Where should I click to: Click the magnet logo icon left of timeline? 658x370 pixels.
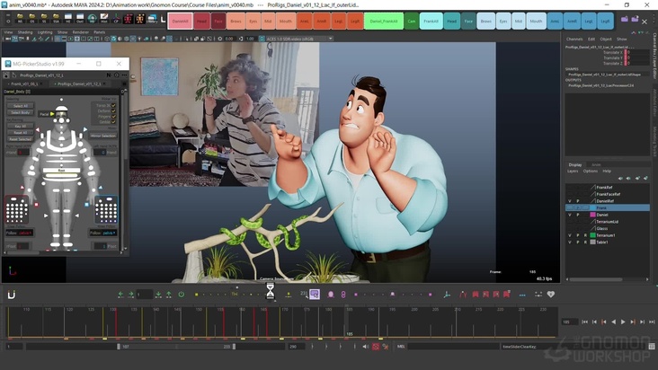12,294
